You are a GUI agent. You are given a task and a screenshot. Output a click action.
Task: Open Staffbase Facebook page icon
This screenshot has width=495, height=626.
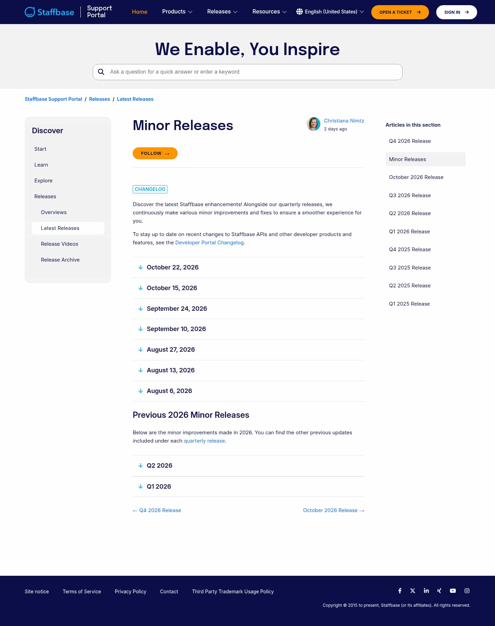point(400,591)
